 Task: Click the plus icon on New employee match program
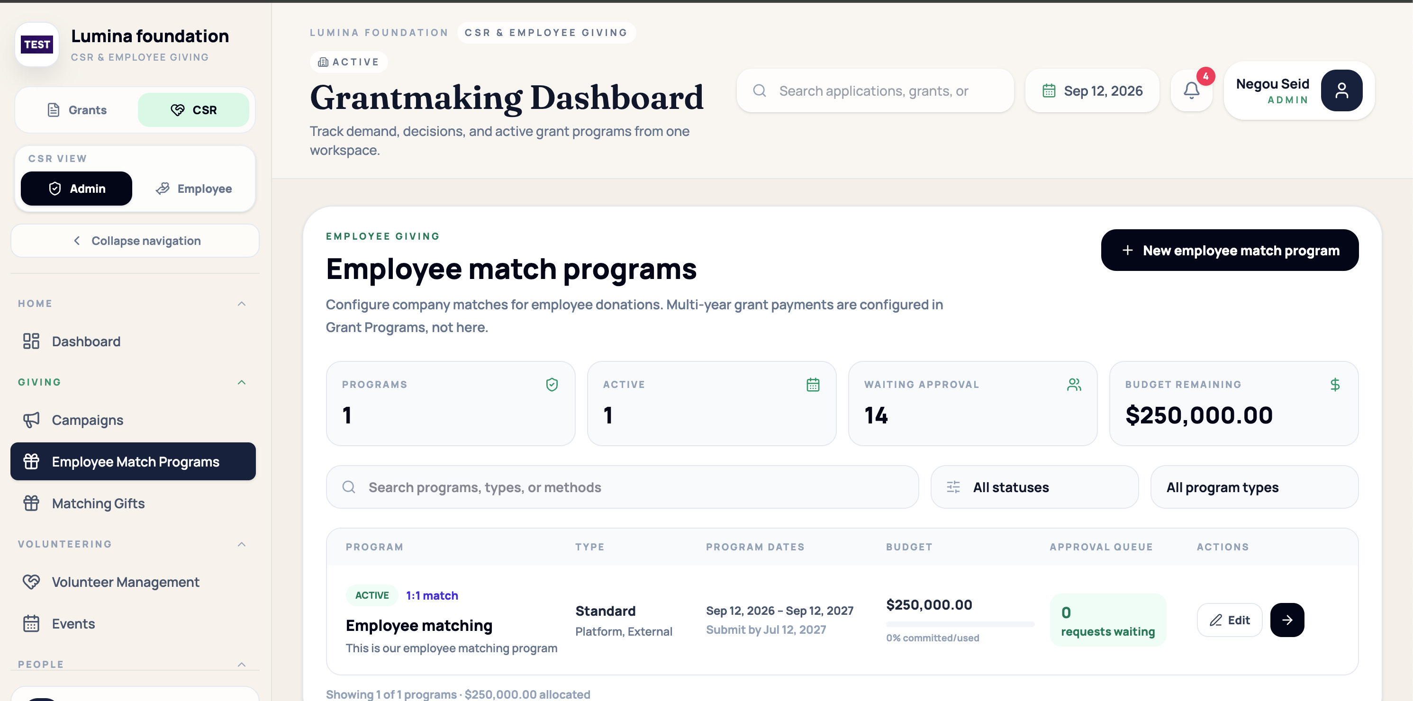pyautogui.click(x=1127, y=250)
